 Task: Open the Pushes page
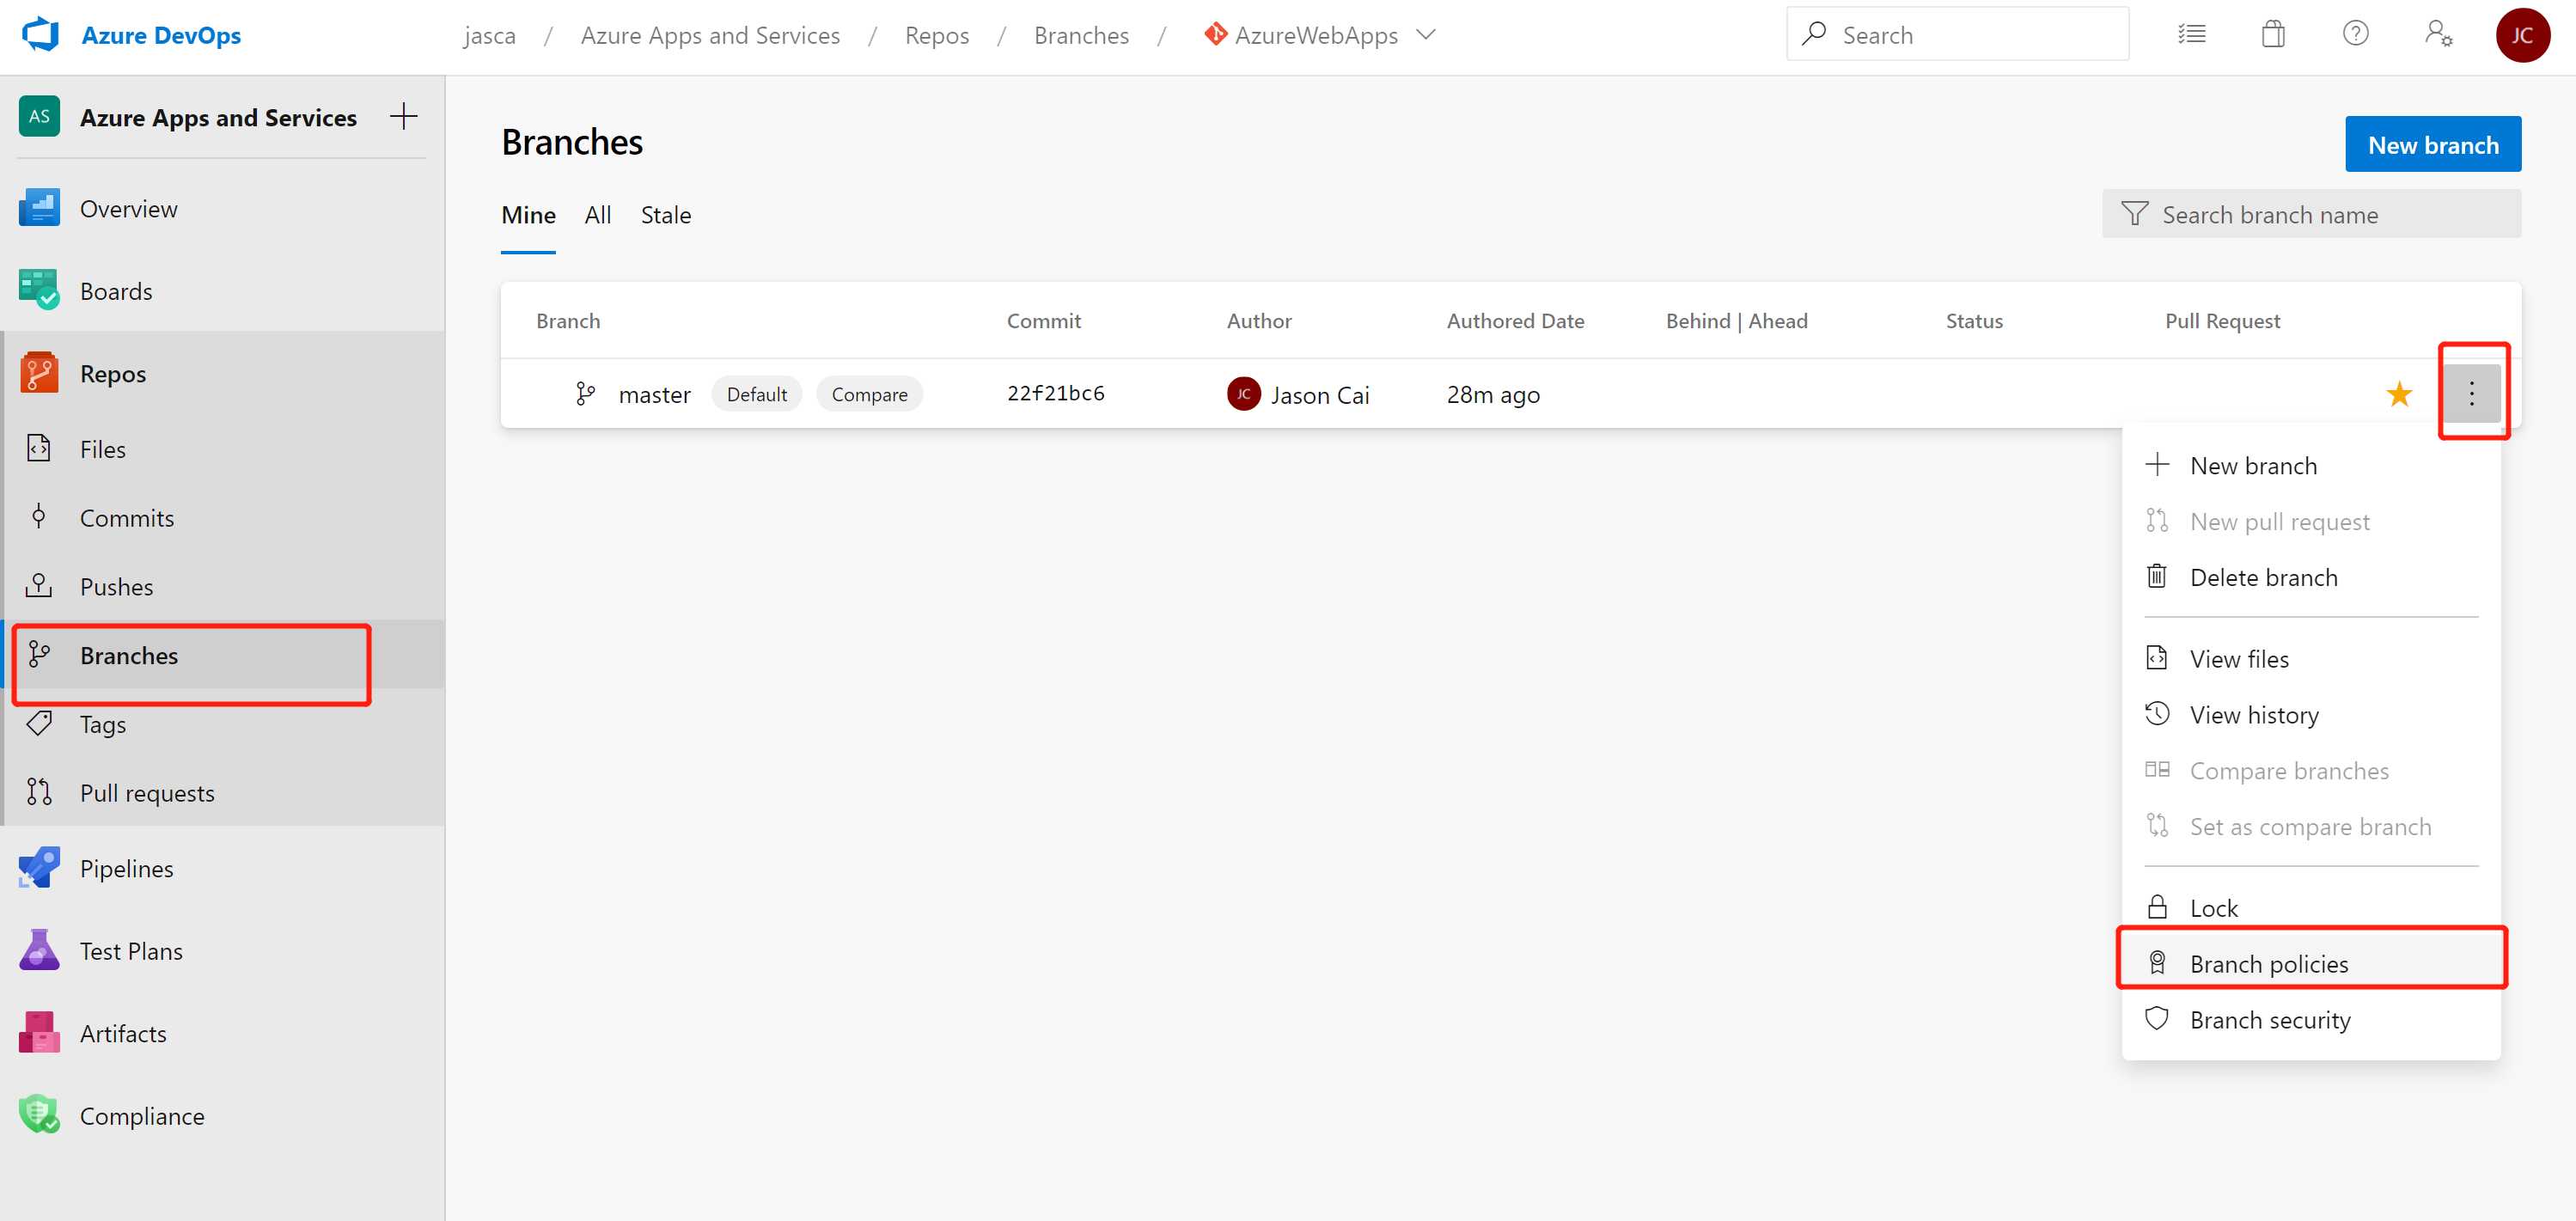222,586
